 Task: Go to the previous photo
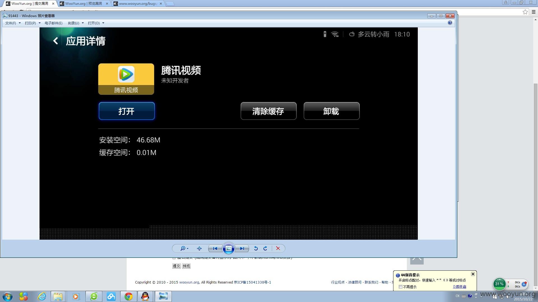click(215, 248)
